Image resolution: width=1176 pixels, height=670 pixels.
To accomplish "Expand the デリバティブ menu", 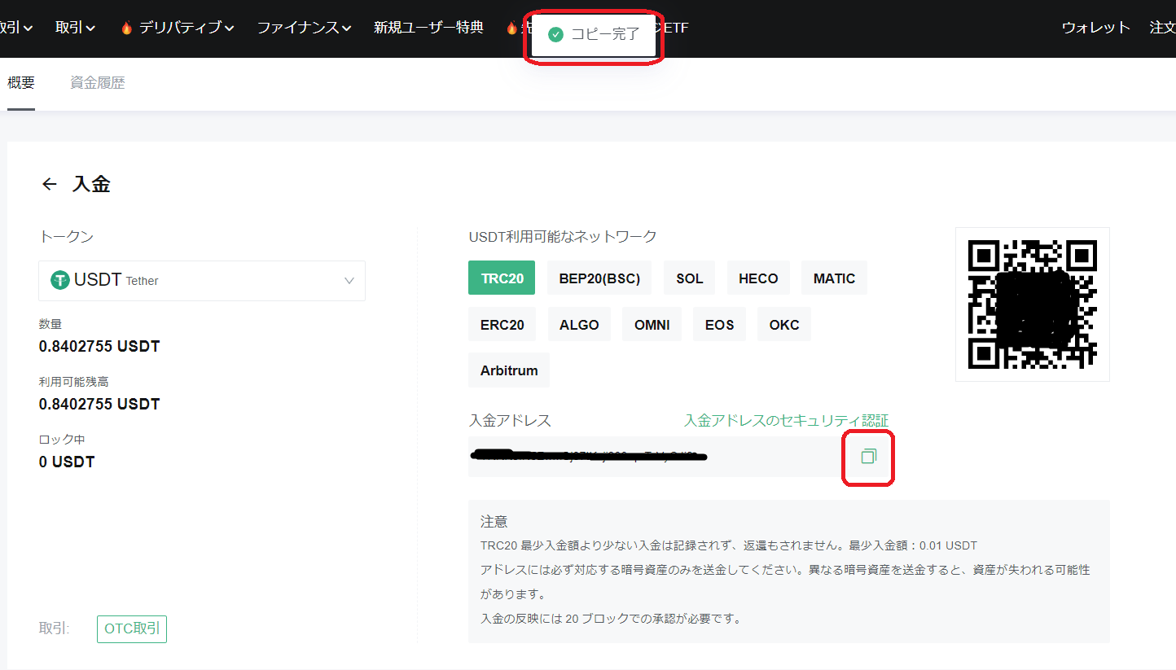I will pos(178,28).
